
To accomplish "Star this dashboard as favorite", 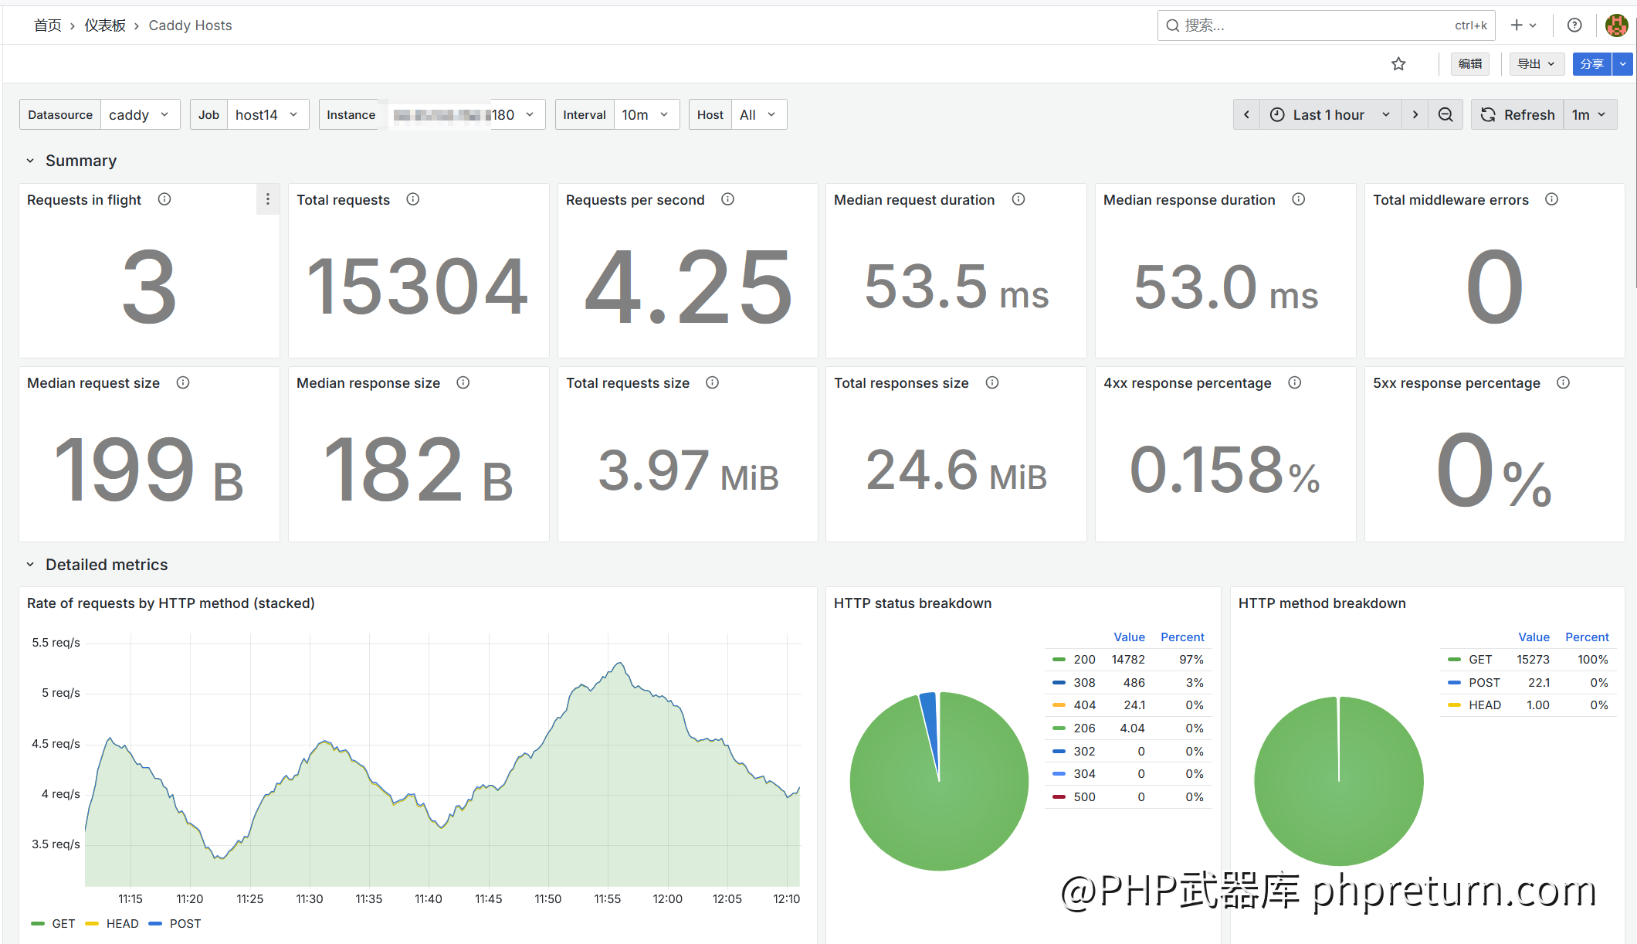I will point(1398,64).
